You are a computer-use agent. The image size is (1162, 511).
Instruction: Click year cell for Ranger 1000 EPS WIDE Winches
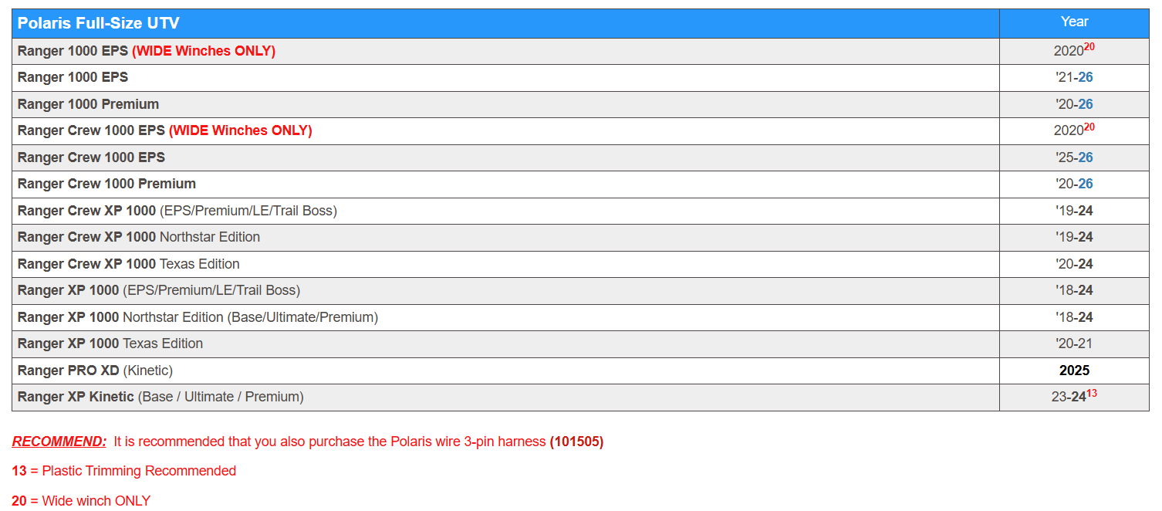(x=1074, y=51)
